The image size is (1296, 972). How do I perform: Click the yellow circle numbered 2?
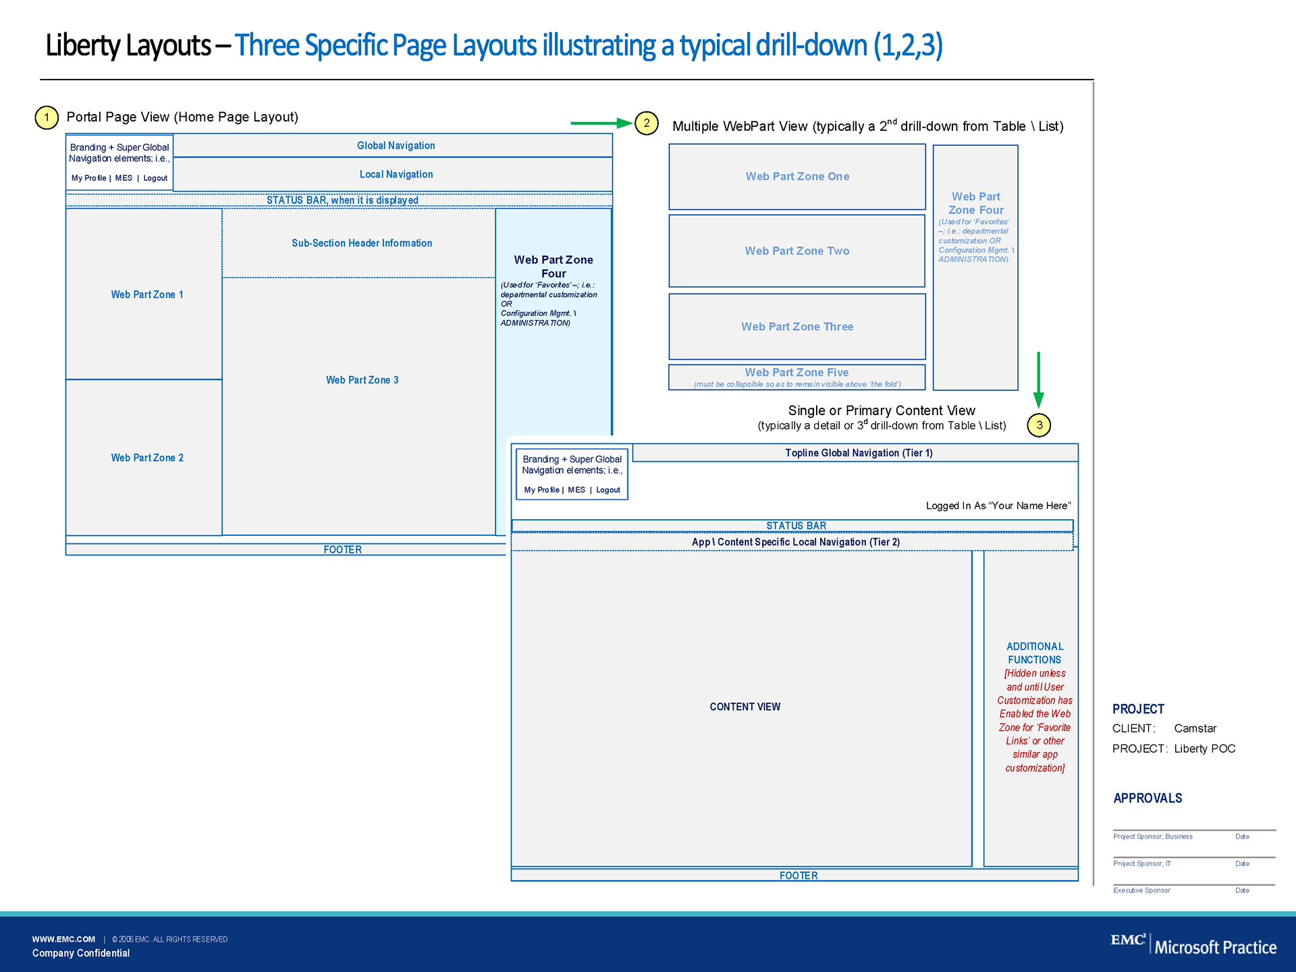tap(646, 123)
